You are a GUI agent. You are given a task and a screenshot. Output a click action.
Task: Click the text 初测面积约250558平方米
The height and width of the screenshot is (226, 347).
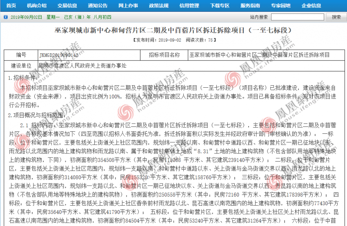pos(161,194)
